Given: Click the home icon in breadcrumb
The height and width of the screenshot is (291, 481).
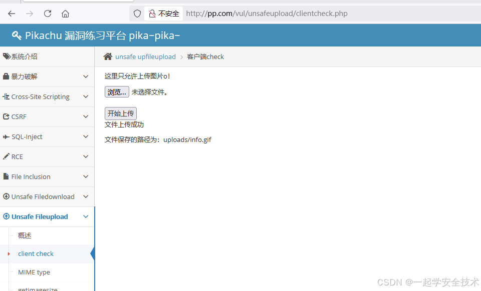Looking at the screenshot, I should point(108,56).
